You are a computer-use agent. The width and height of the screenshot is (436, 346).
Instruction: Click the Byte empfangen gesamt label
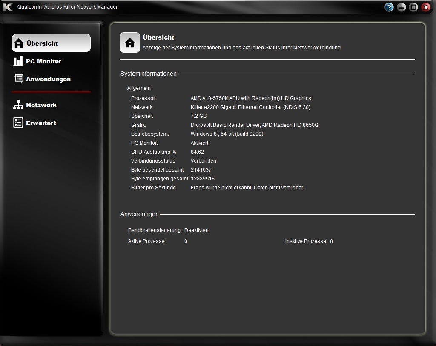(160, 178)
